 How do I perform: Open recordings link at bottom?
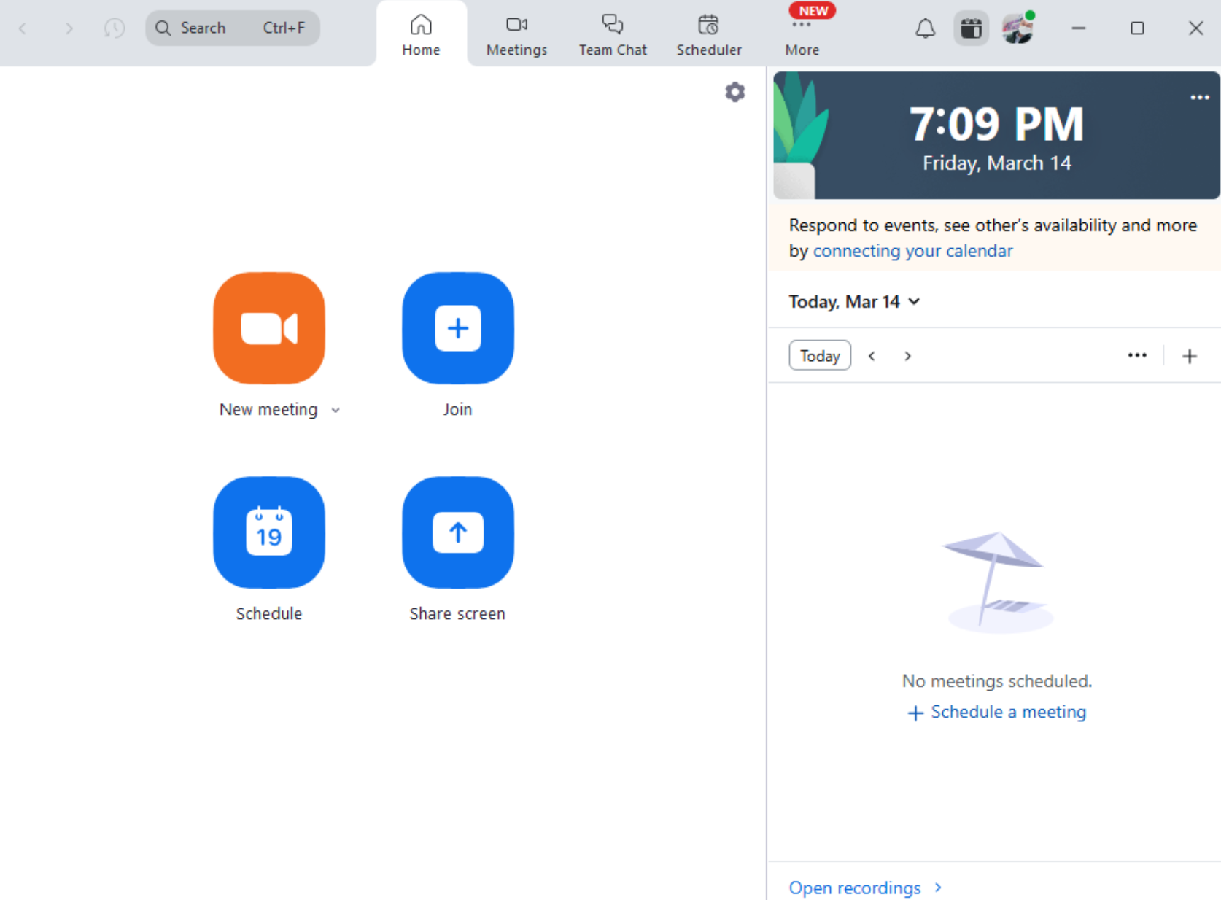click(x=866, y=888)
